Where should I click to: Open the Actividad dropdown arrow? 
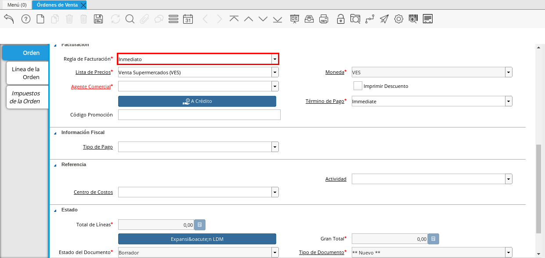tap(509, 179)
